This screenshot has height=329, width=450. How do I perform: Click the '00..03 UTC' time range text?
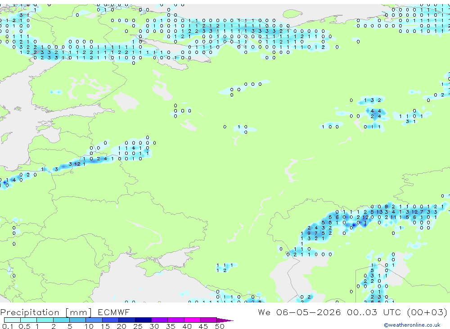tap(373, 312)
